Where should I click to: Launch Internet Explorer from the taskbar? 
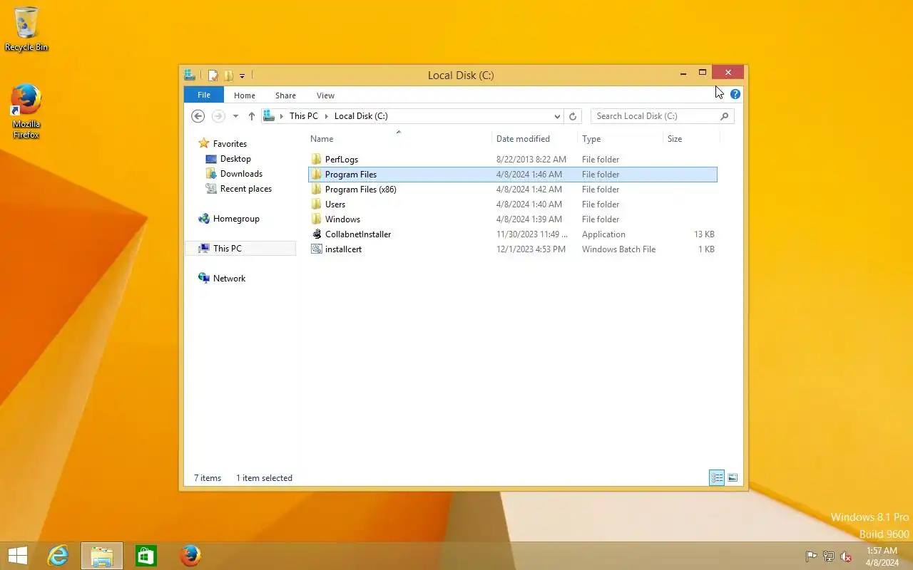click(57, 556)
